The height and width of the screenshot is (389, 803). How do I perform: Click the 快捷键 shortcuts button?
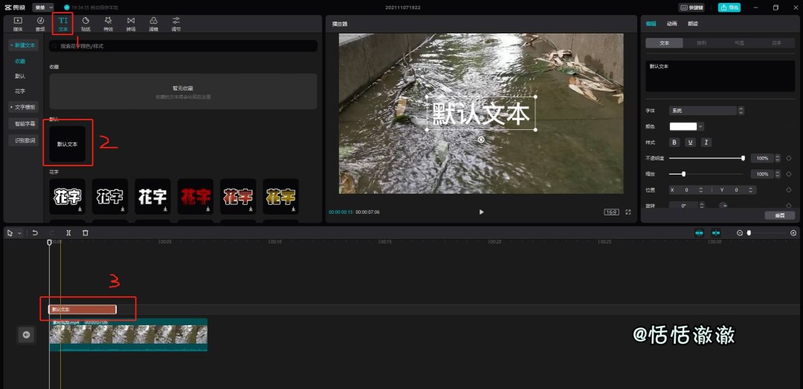(x=691, y=7)
